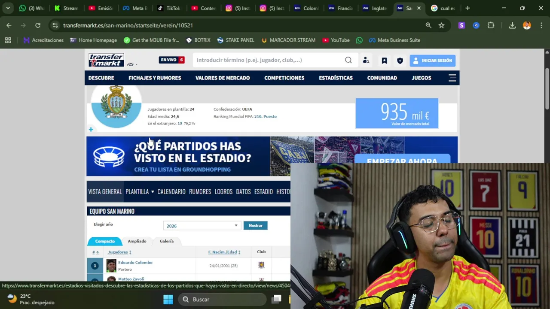550x309 pixels.
Task: Open the Extensions puzzle menu
Action: click(x=491, y=25)
